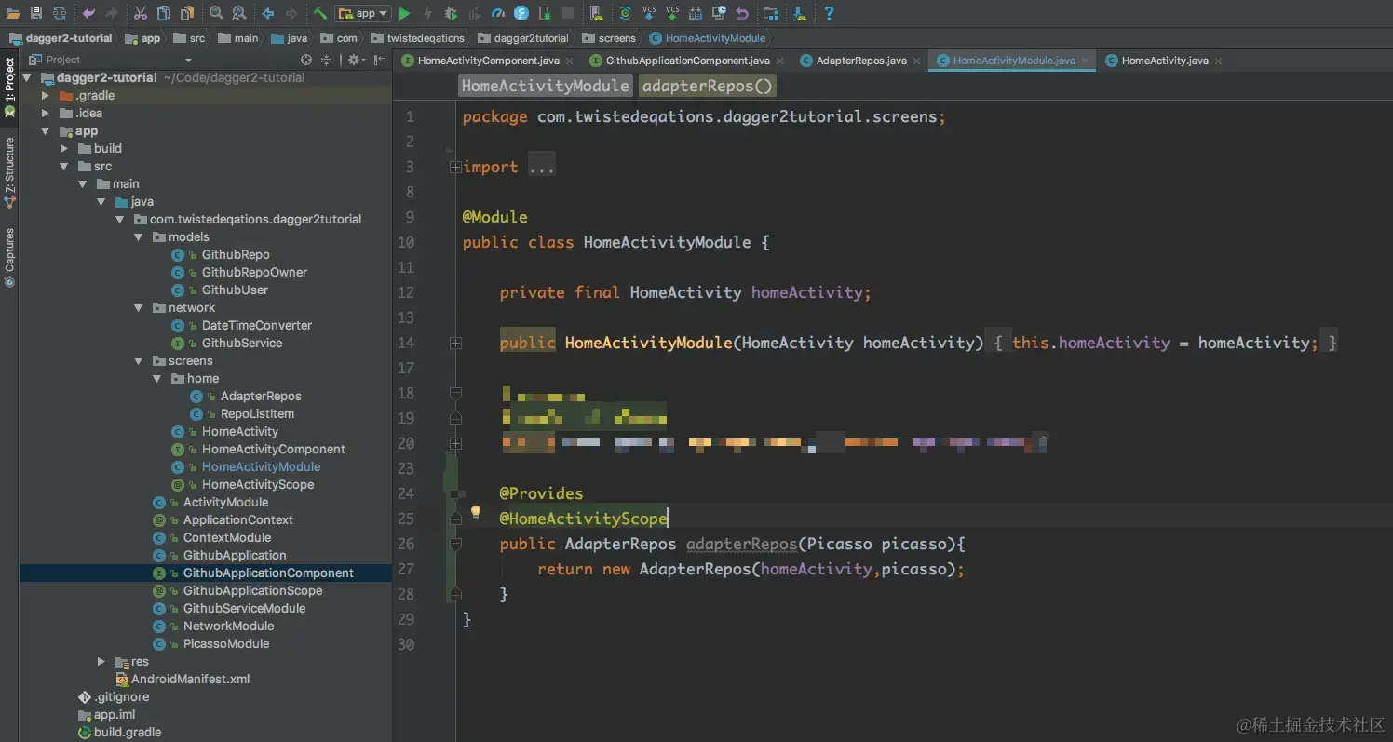Select PicassoModule in the project tree
1393x742 pixels.
point(225,644)
